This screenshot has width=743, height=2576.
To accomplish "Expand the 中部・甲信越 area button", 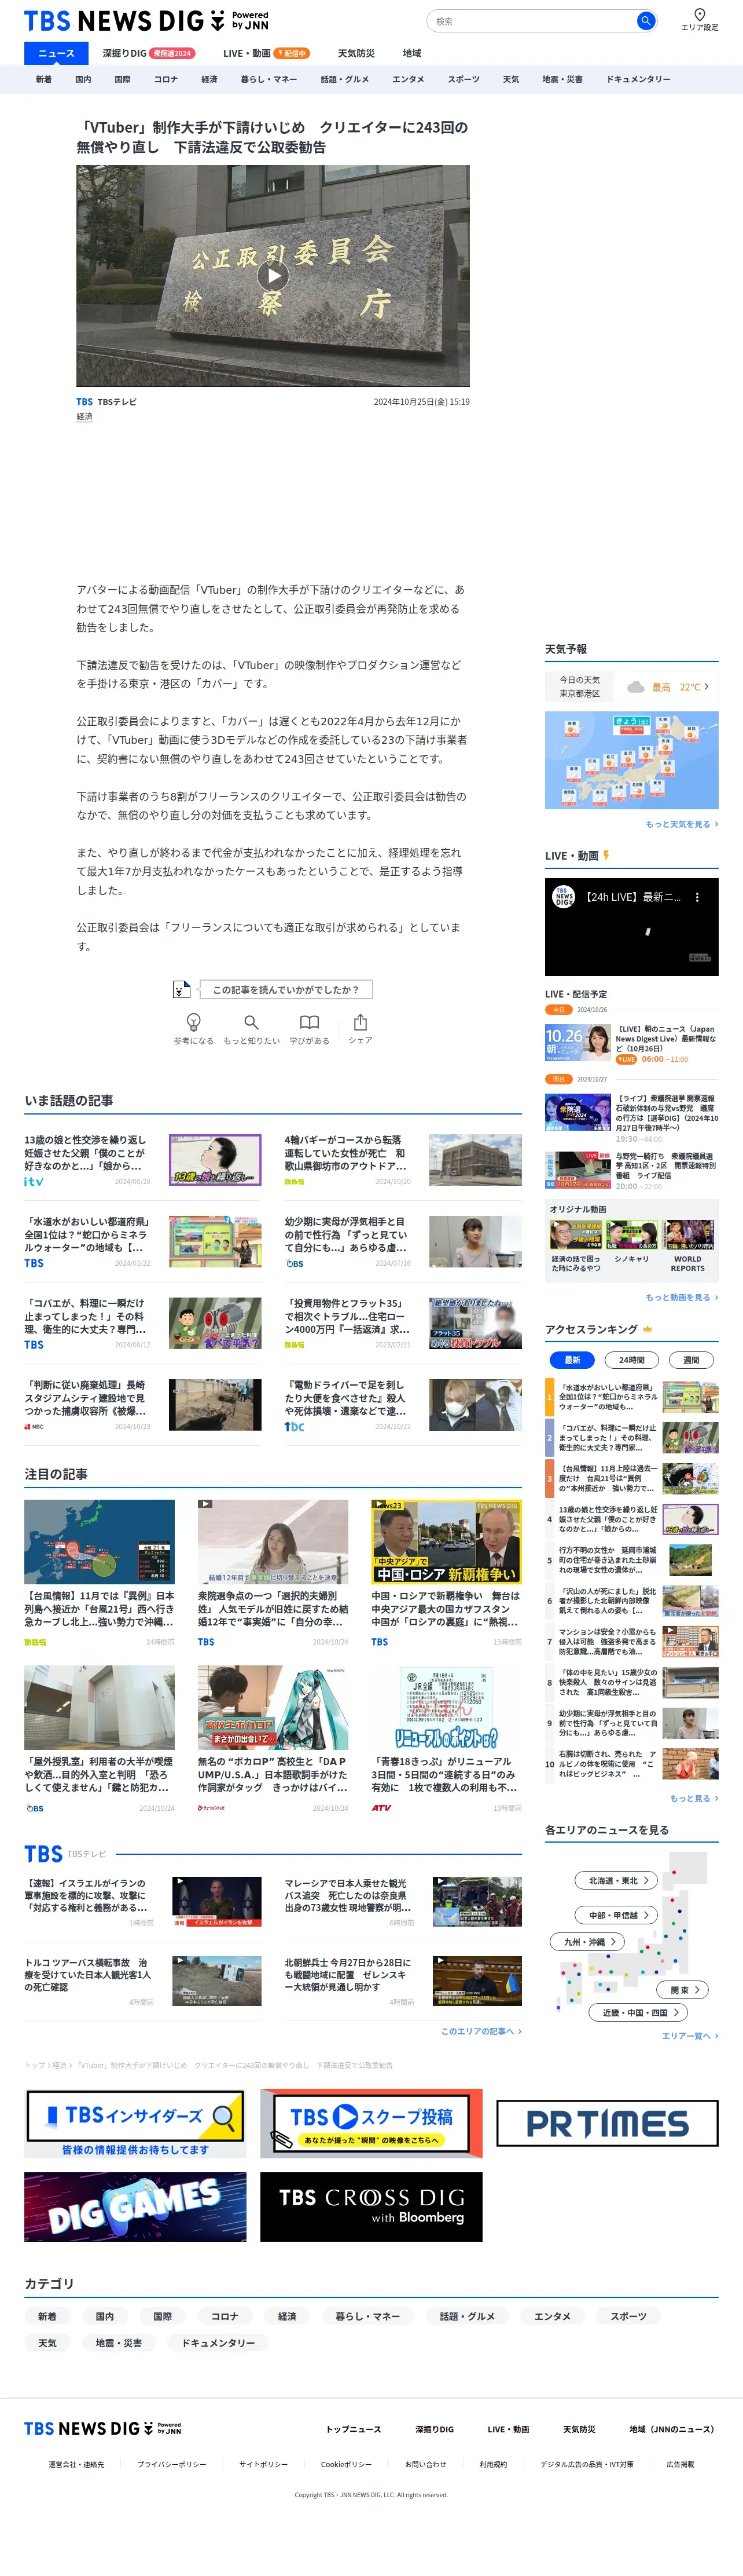I will tap(616, 1915).
